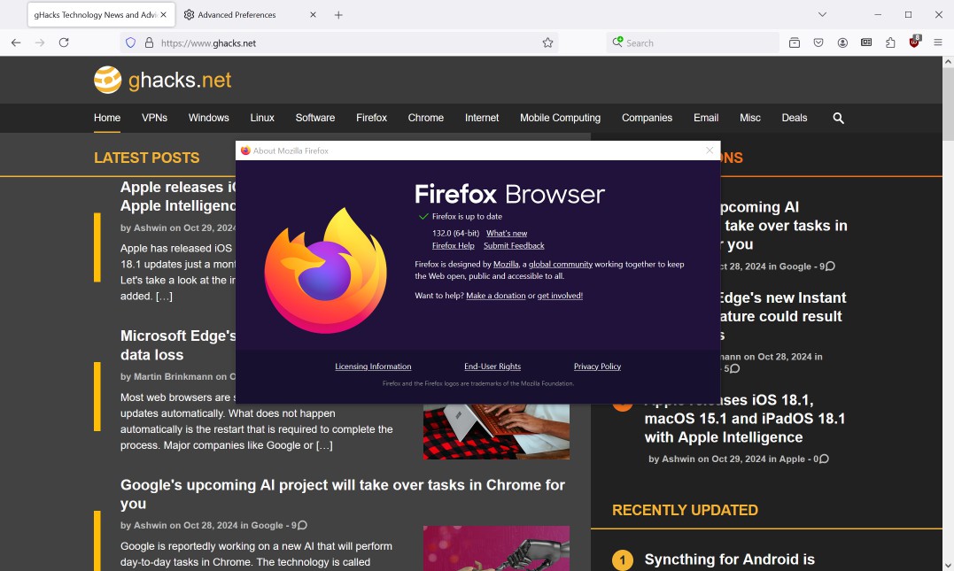This screenshot has width=954, height=571.
Task: Go to the Linux category
Action: click(262, 118)
